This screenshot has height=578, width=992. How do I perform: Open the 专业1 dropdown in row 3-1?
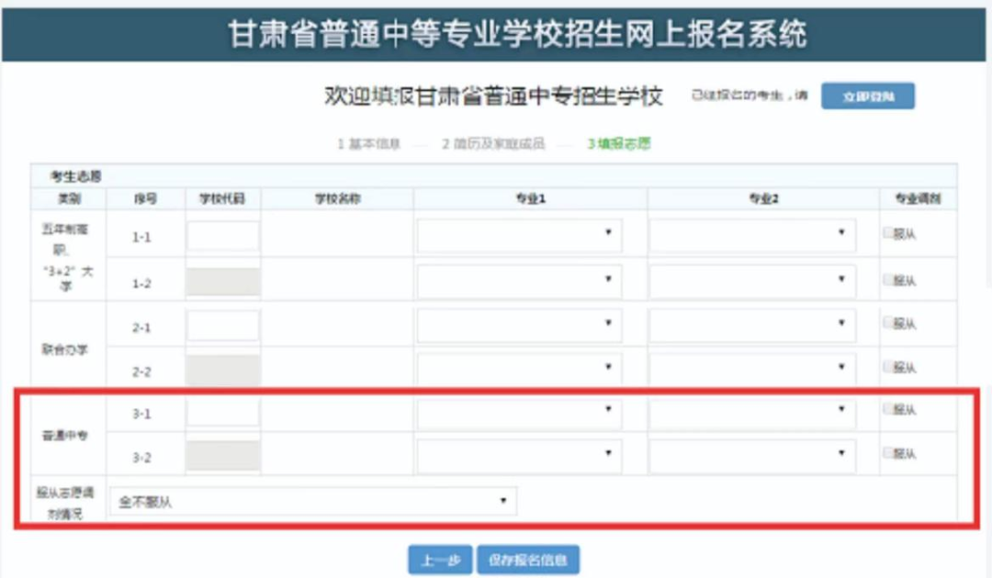[519, 413]
